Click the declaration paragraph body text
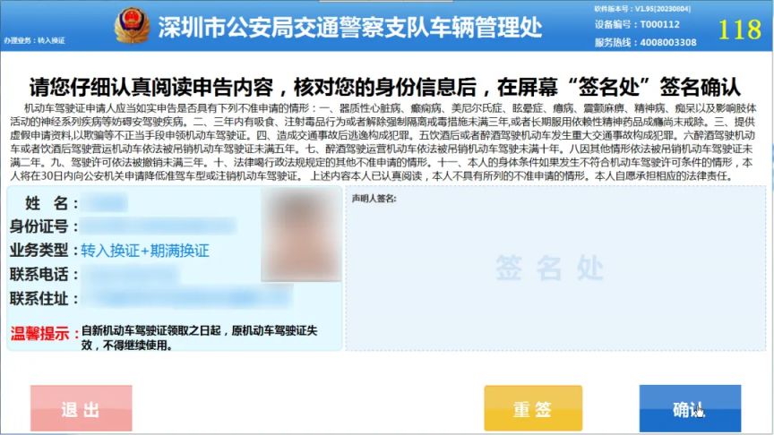The image size is (774, 435). tap(383, 141)
